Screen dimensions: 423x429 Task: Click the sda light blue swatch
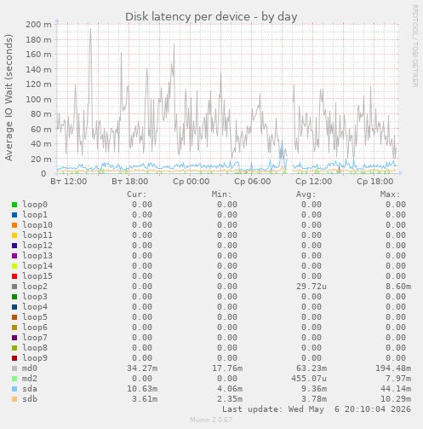click(x=14, y=389)
